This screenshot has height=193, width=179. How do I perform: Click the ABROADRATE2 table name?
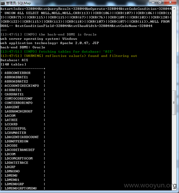coord(16,82)
